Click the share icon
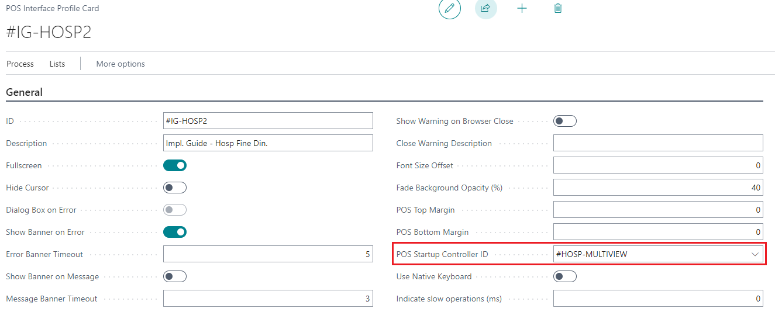The image size is (775, 319). point(485,8)
